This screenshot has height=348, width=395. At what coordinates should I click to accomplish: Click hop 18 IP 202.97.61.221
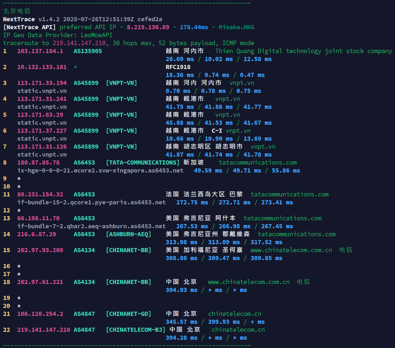[40, 282]
